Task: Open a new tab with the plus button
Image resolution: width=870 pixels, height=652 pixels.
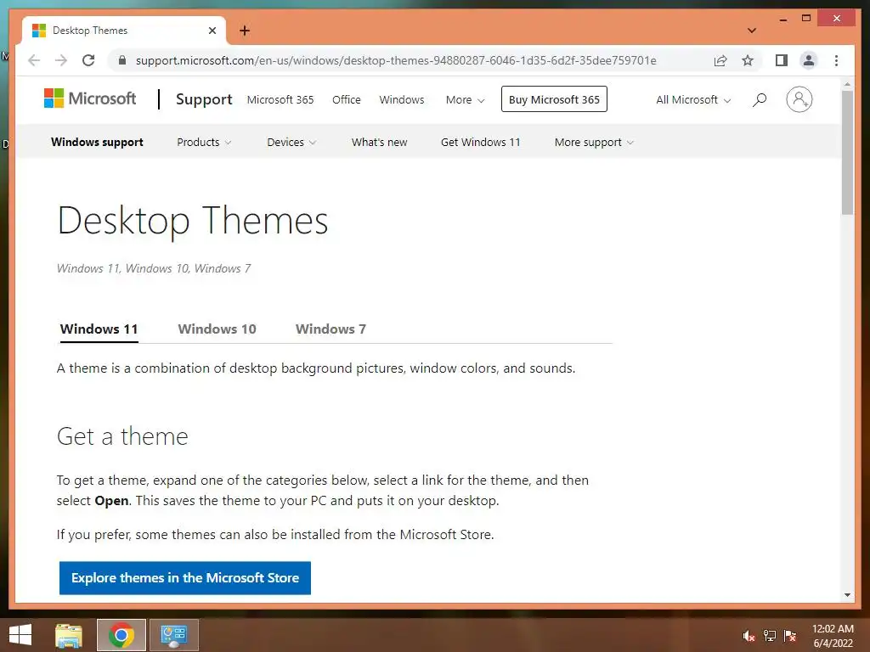Action: [x=245, y=31]
